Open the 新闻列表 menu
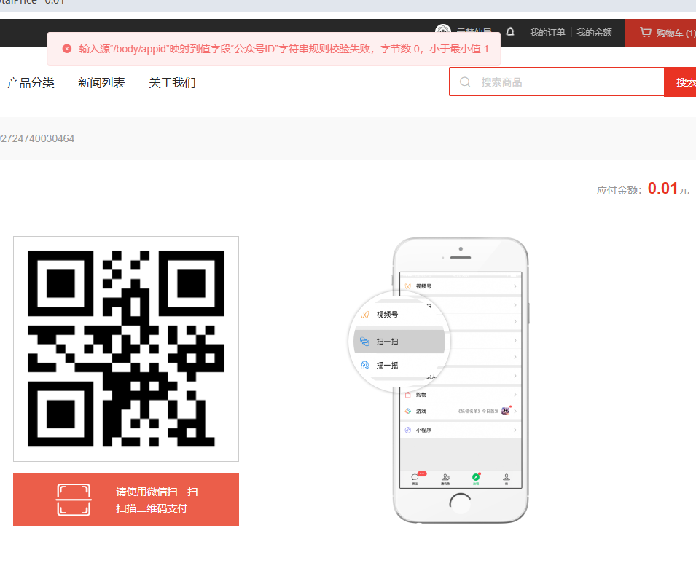Viewport: 696px width, 563px height. tap(101, 82)
